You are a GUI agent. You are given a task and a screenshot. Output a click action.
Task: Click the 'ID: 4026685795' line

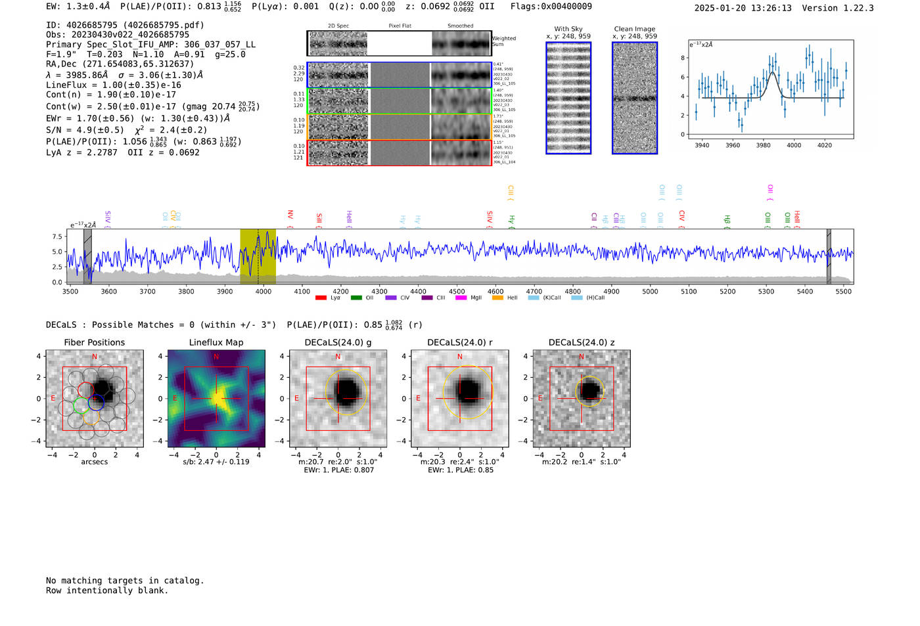coord(125,25)
